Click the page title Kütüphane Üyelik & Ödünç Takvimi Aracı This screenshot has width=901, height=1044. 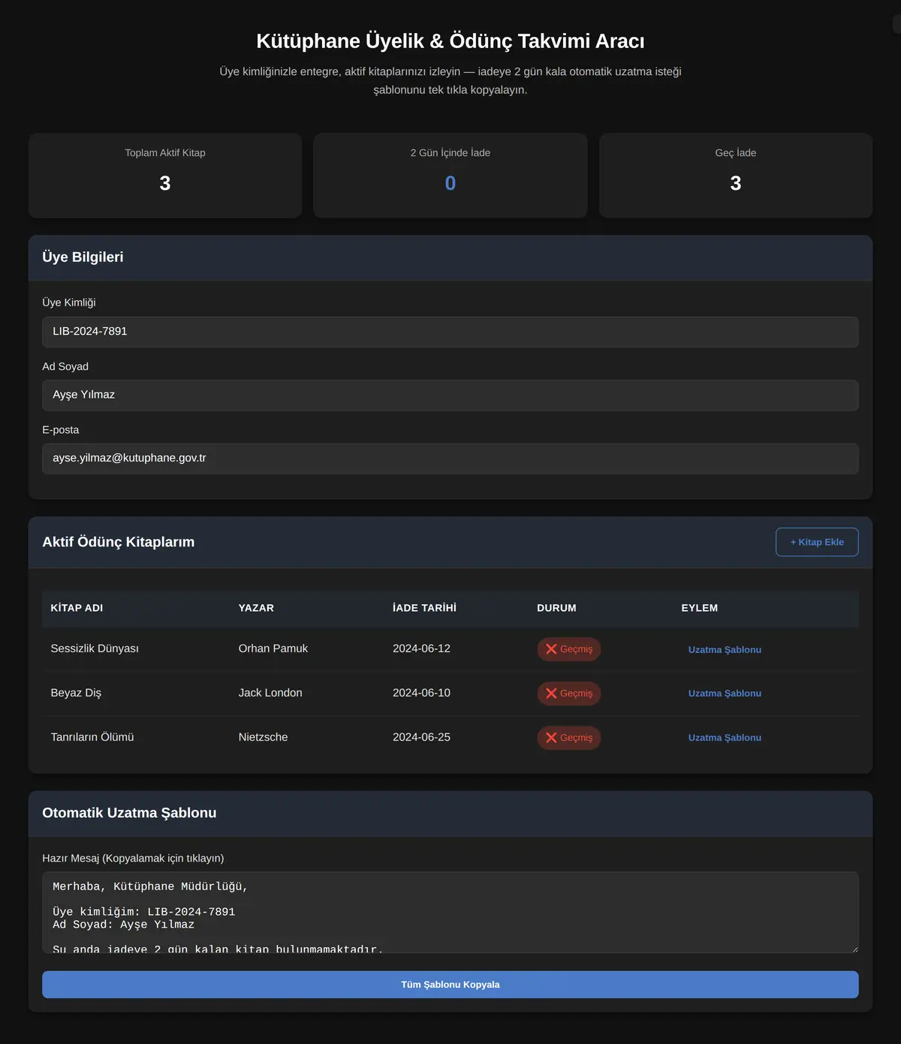(x=450, y=41)
